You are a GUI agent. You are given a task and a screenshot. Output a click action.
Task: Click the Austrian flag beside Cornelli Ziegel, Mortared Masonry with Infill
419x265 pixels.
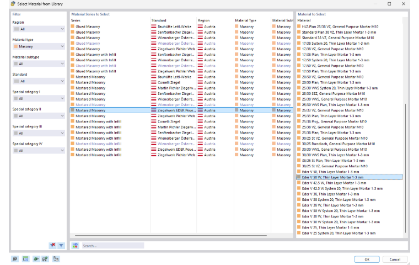(x=154, y=121)
